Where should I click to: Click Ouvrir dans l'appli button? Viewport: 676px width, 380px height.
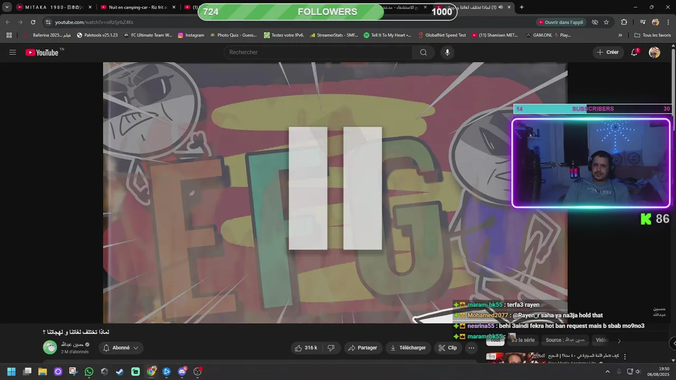click(x=561, y=22)
